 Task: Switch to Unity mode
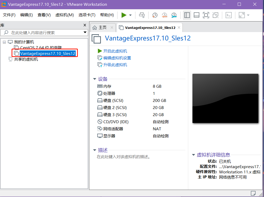[x=215, y=15]
